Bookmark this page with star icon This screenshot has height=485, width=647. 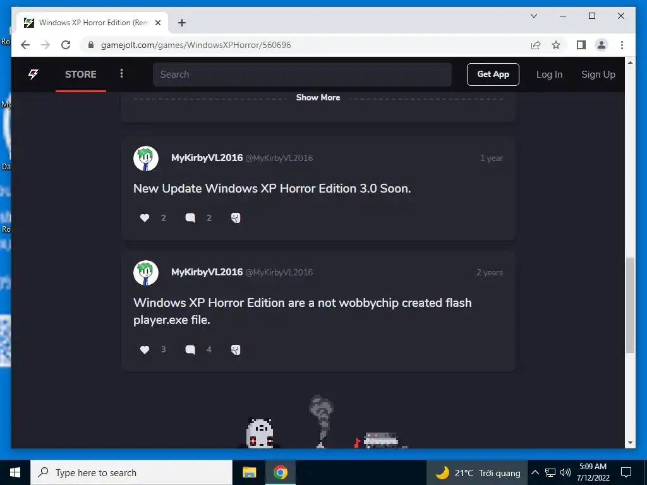(556, 45)
